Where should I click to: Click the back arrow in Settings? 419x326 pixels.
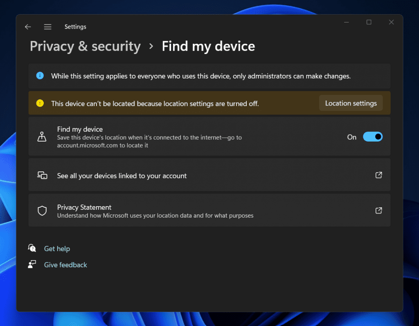[x=27, y=27]
